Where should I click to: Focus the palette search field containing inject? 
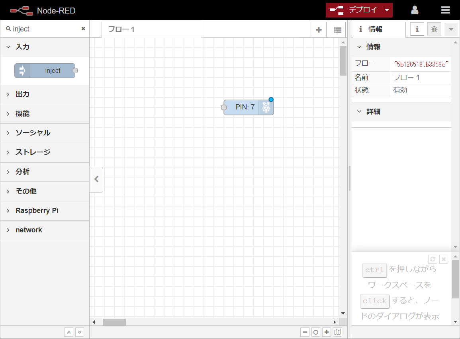coord(44,29)
